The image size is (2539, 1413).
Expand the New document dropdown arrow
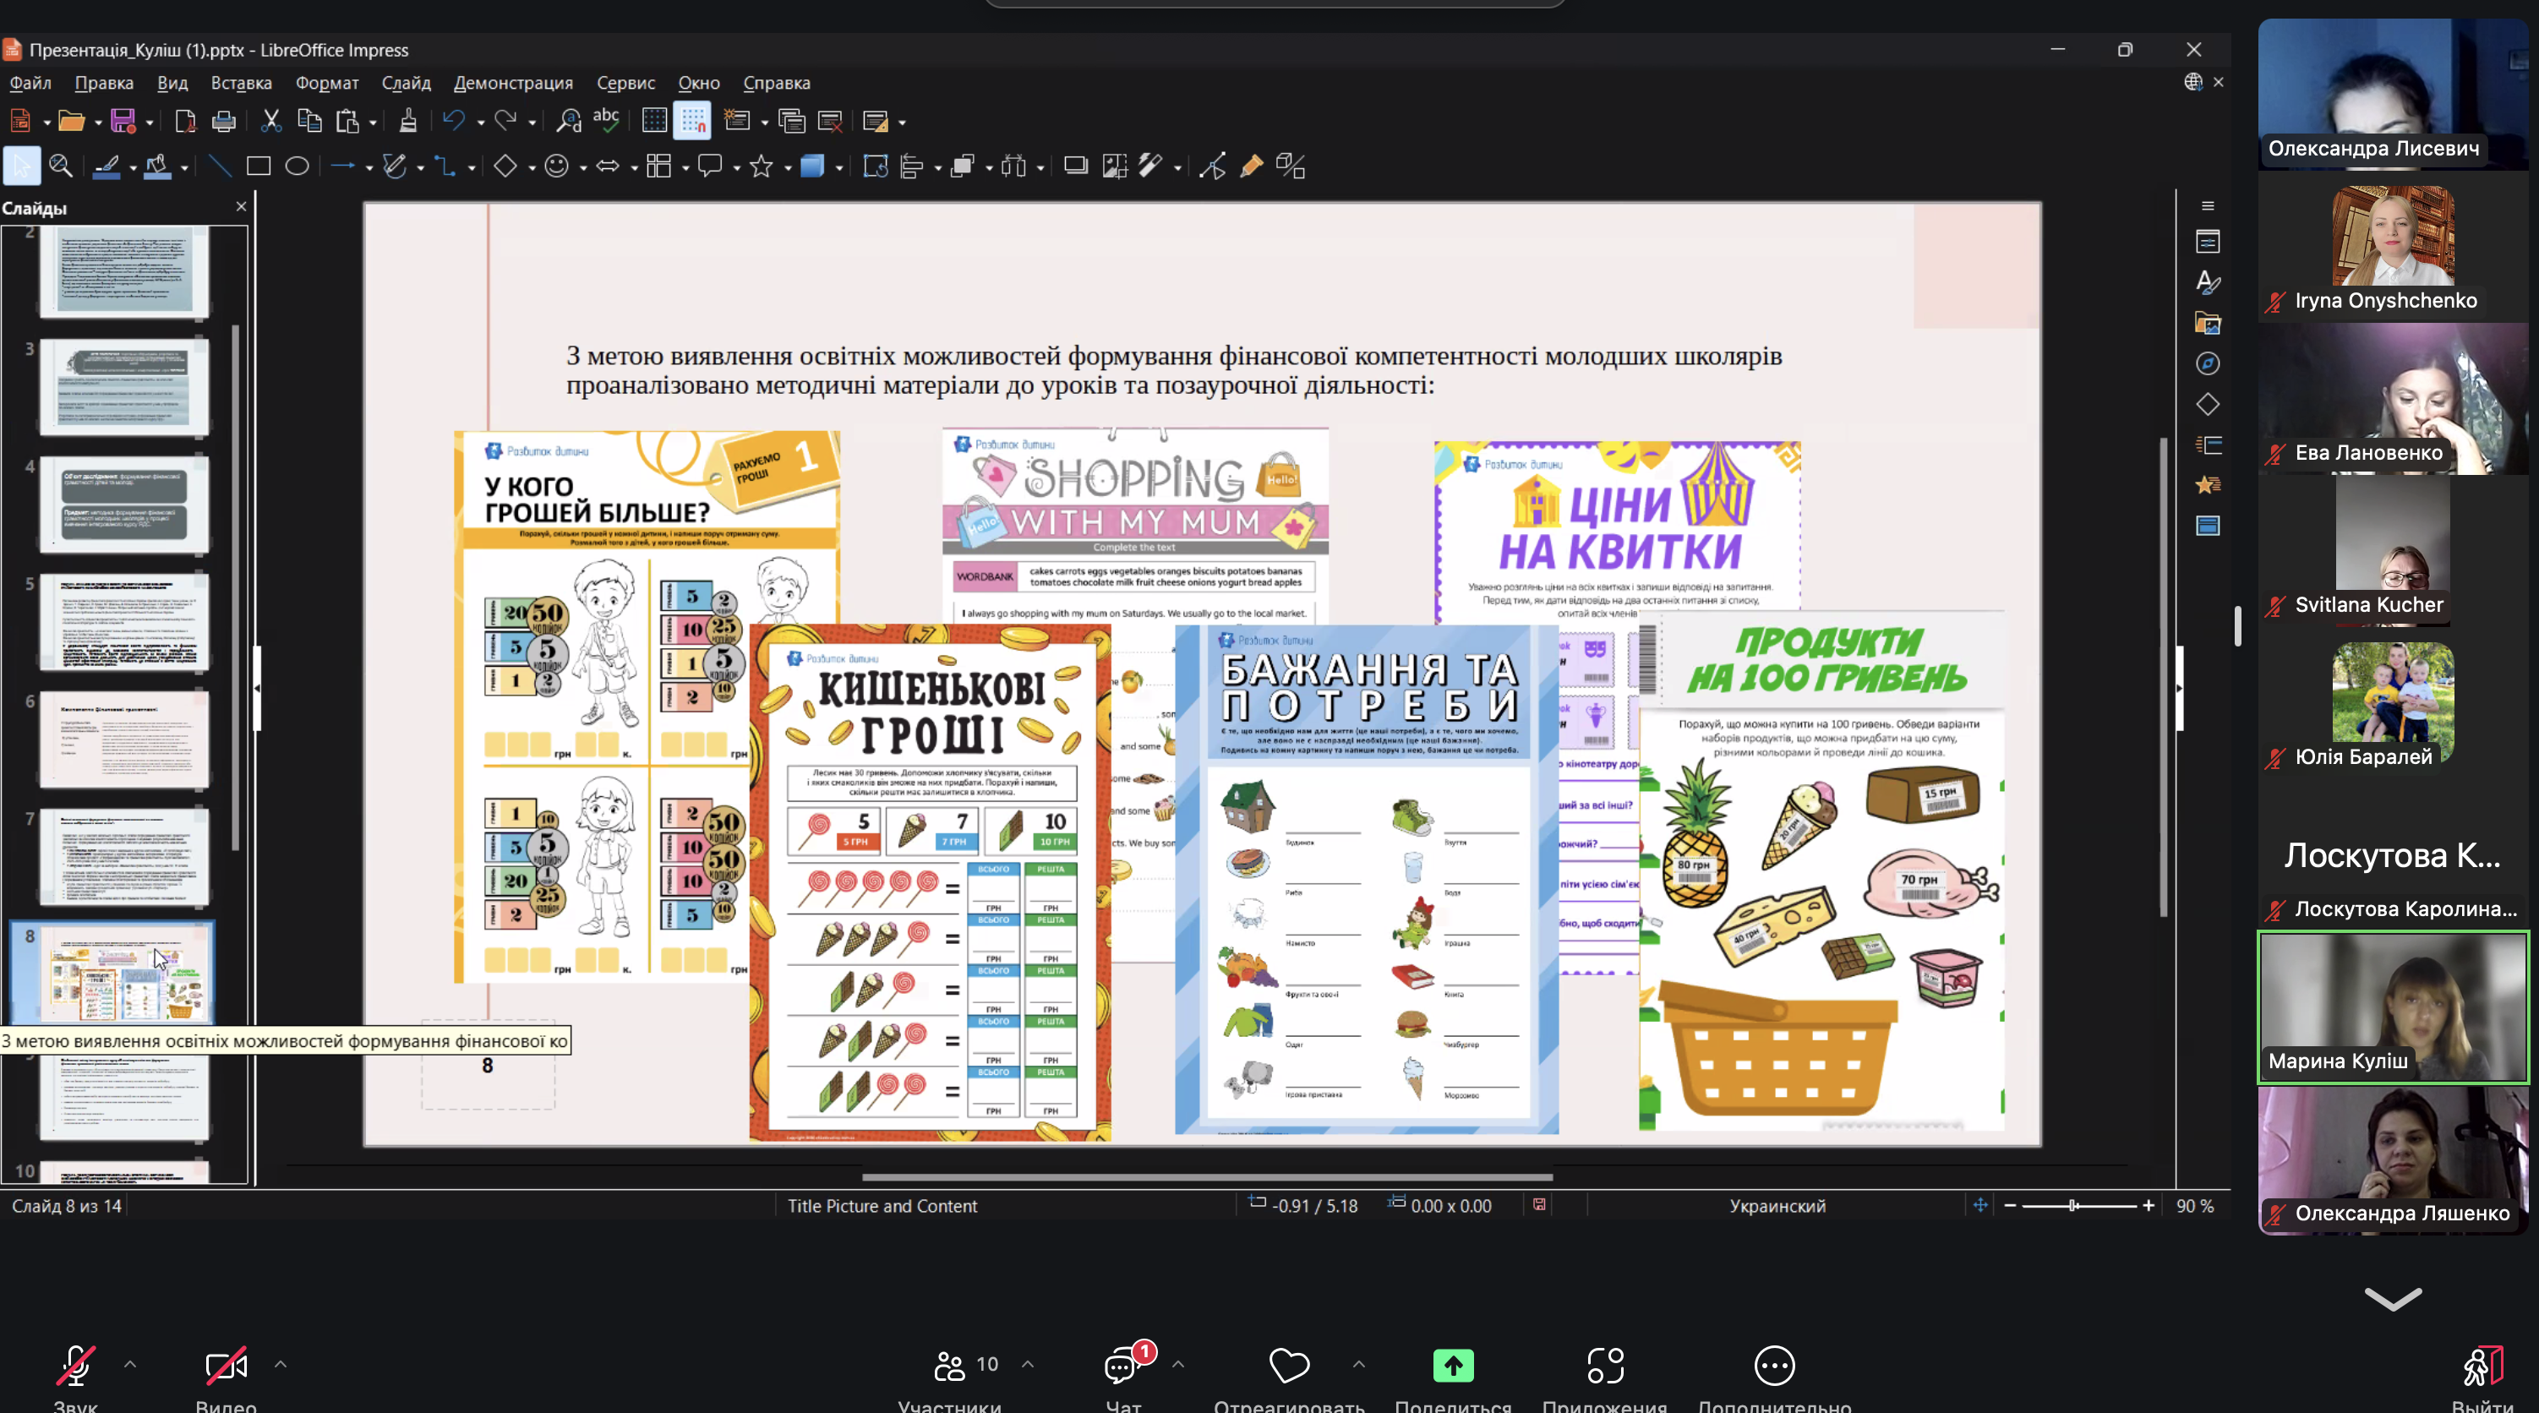pos(46,123)
